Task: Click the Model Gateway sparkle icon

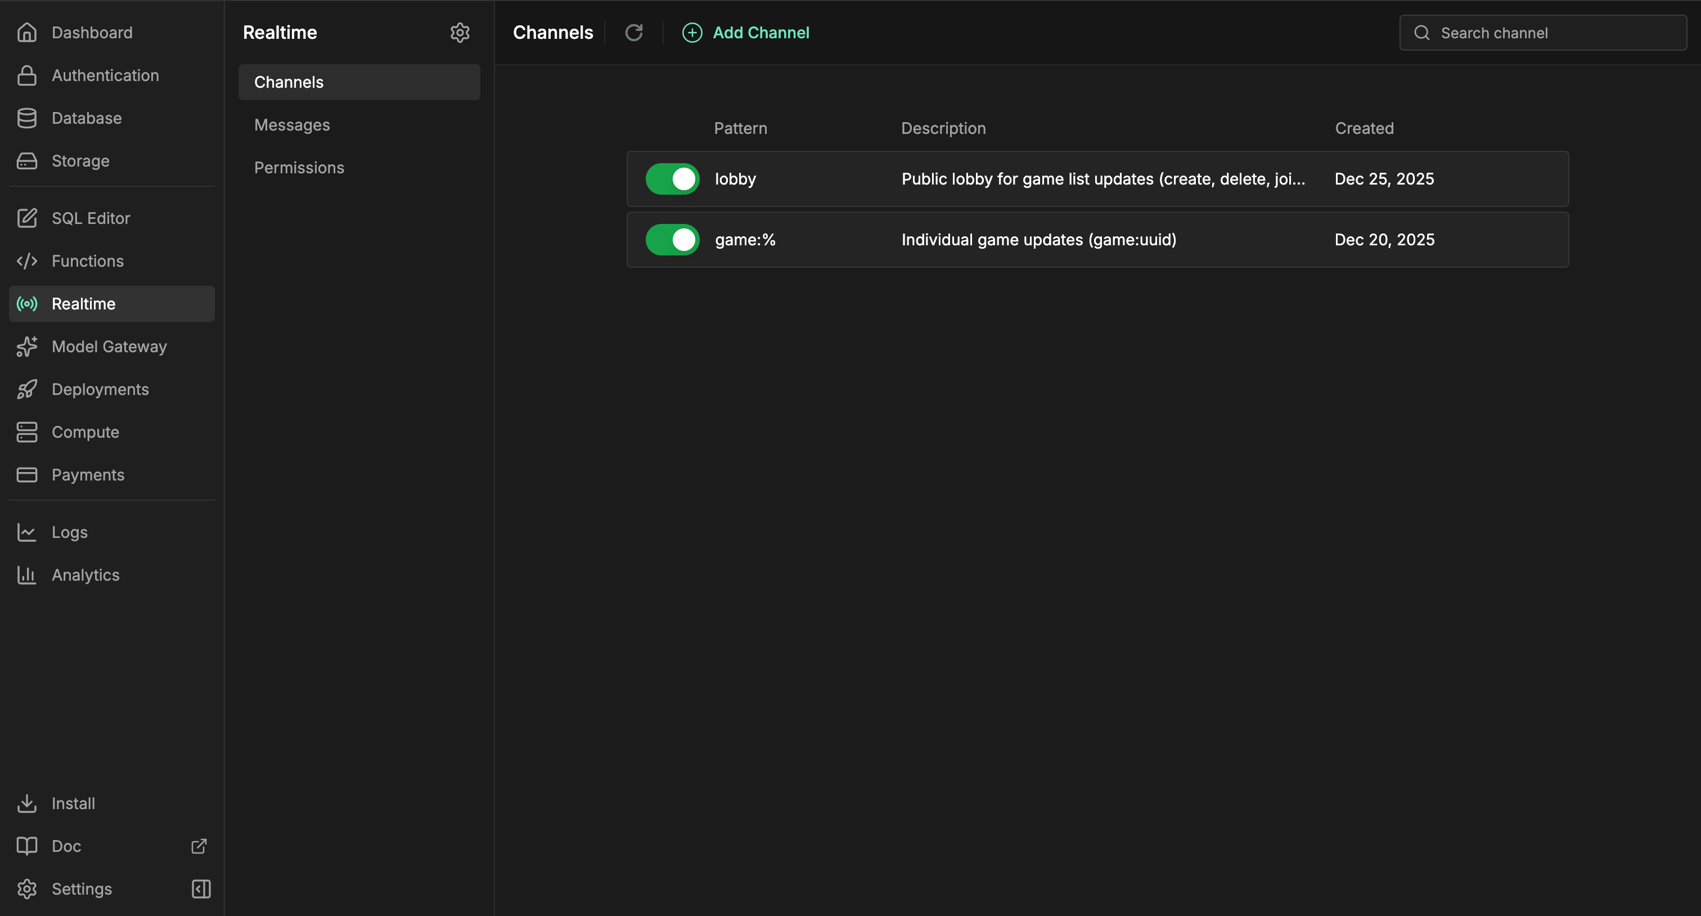Action: [26, 347]
